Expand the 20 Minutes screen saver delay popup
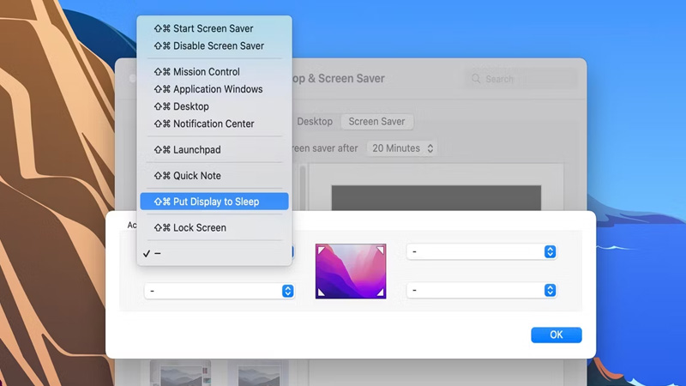686x386 pixels. click(x=402, y=148)
